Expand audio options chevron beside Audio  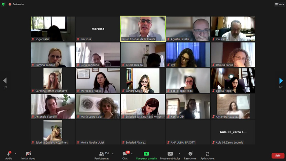coord(15,154)
